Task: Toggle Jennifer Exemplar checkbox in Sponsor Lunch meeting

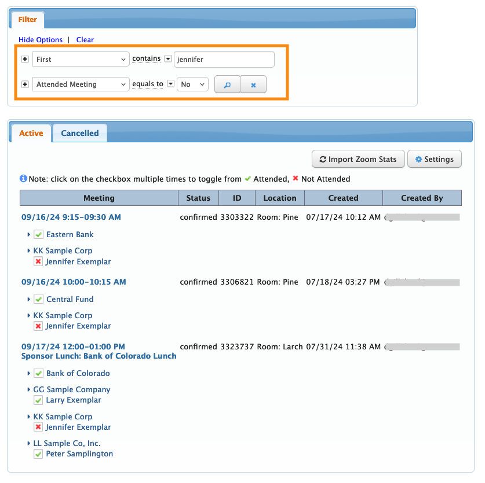Action: (38, 427)
